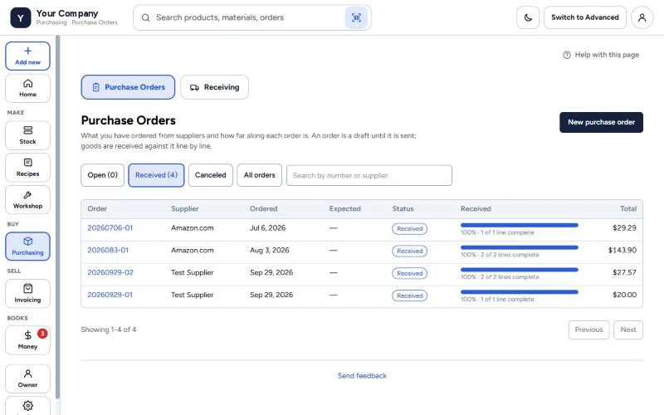Click the red notification badge on Money
The height and width of the screenshot is (415, 664).
pos(42,334)
